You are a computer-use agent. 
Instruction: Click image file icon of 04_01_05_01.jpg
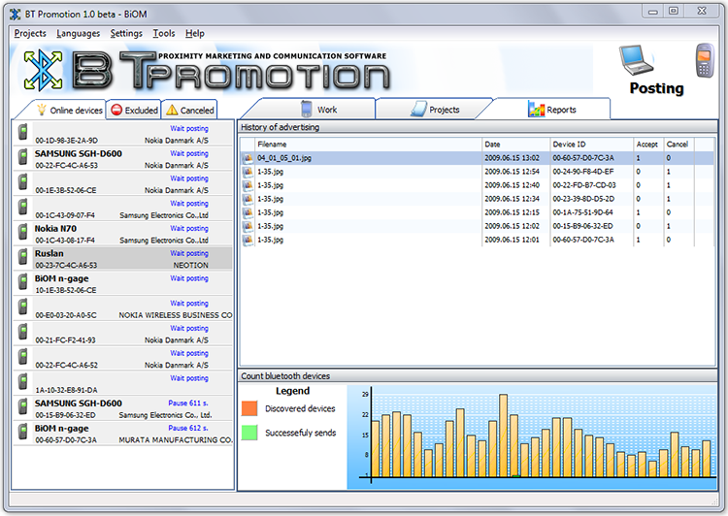pos(248,158)
